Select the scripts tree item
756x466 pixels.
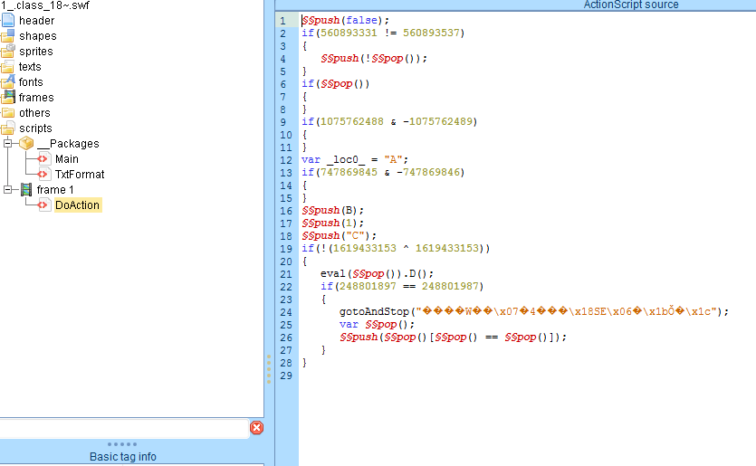pos(35,128)
